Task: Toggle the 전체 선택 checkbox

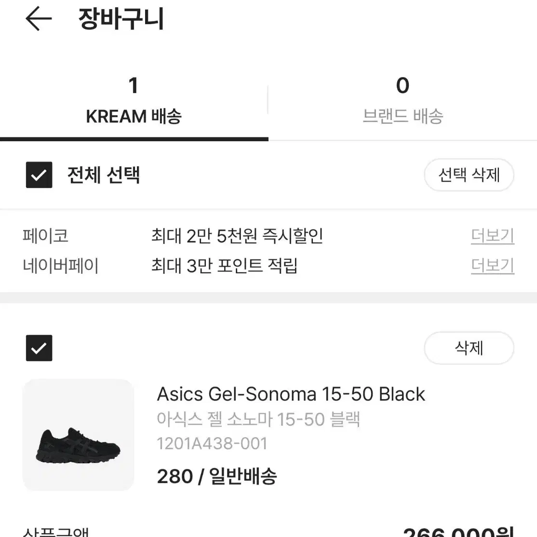Action: (39, 175)
